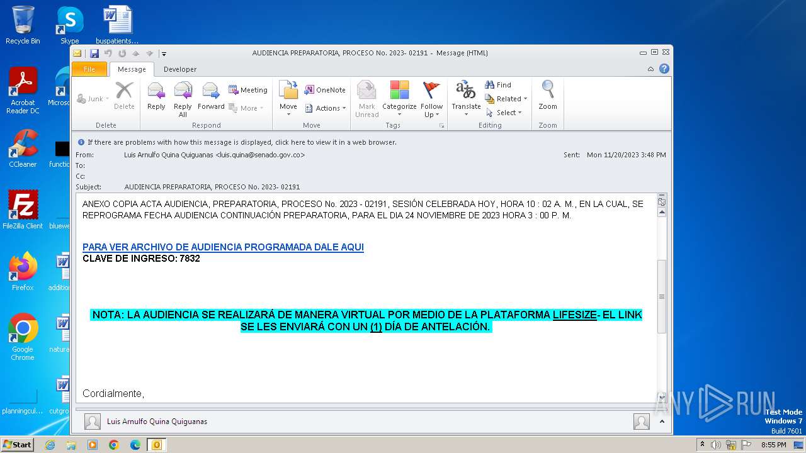
Task: Click the Next Item down arrow in quick access
Action: [x=149, y=53]
